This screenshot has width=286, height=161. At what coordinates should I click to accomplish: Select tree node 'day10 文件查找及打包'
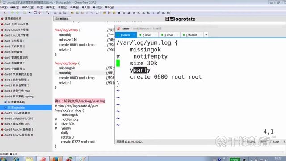point(18,74)
